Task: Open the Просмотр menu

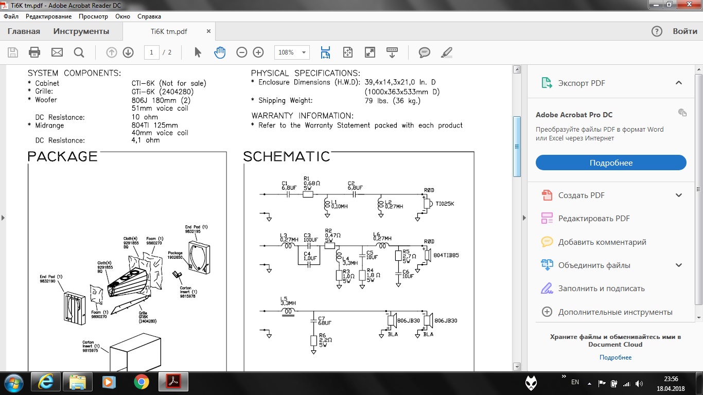Action: click(93, 16)
